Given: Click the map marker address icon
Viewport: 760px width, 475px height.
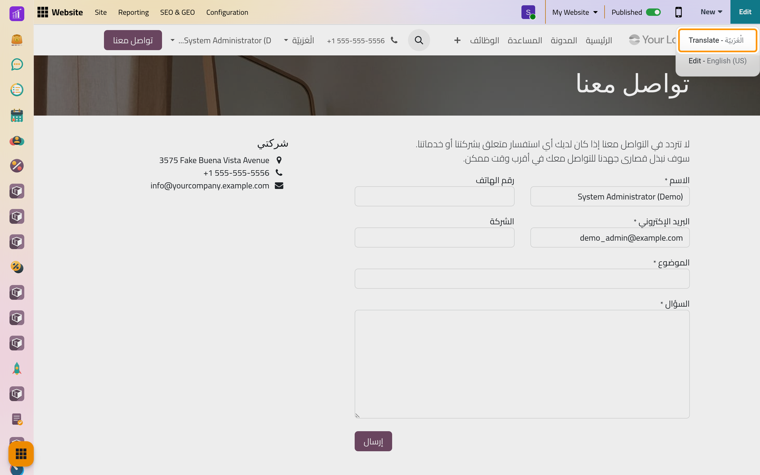Looking at the screenshot, I should pyautogui.click(x=279, y=160).
